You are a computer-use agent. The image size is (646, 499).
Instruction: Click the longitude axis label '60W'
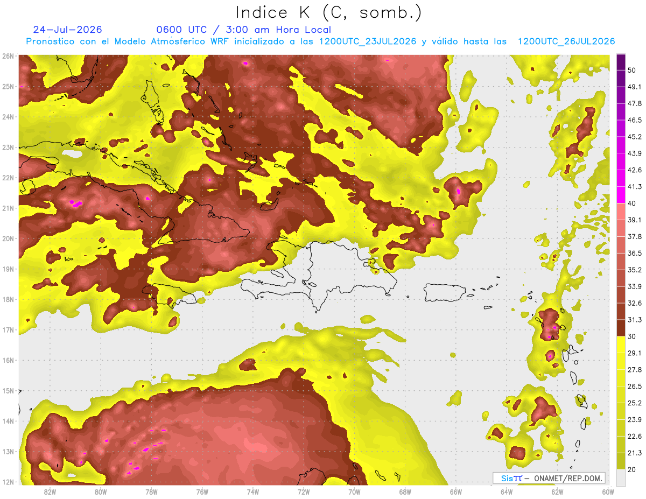608,491
